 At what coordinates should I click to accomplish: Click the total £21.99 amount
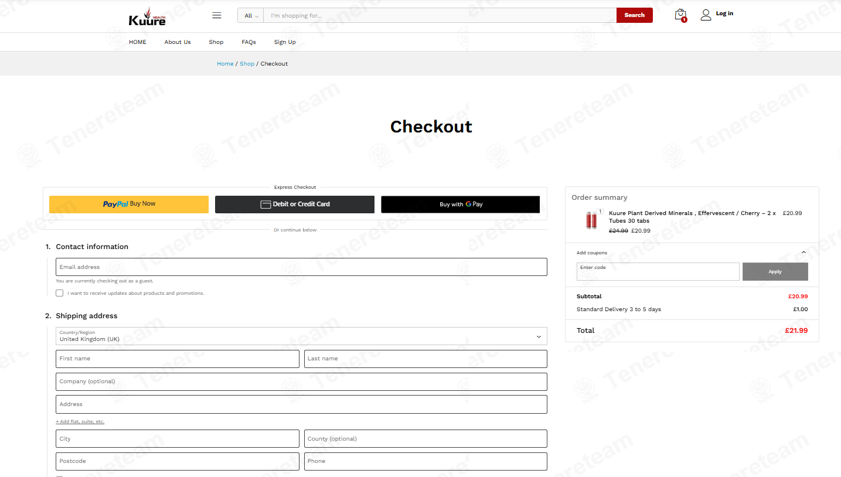(796, 331)
